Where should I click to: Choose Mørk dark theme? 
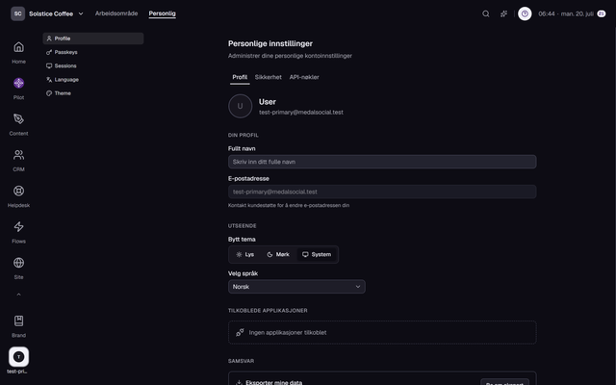click(x=278, y=254)
